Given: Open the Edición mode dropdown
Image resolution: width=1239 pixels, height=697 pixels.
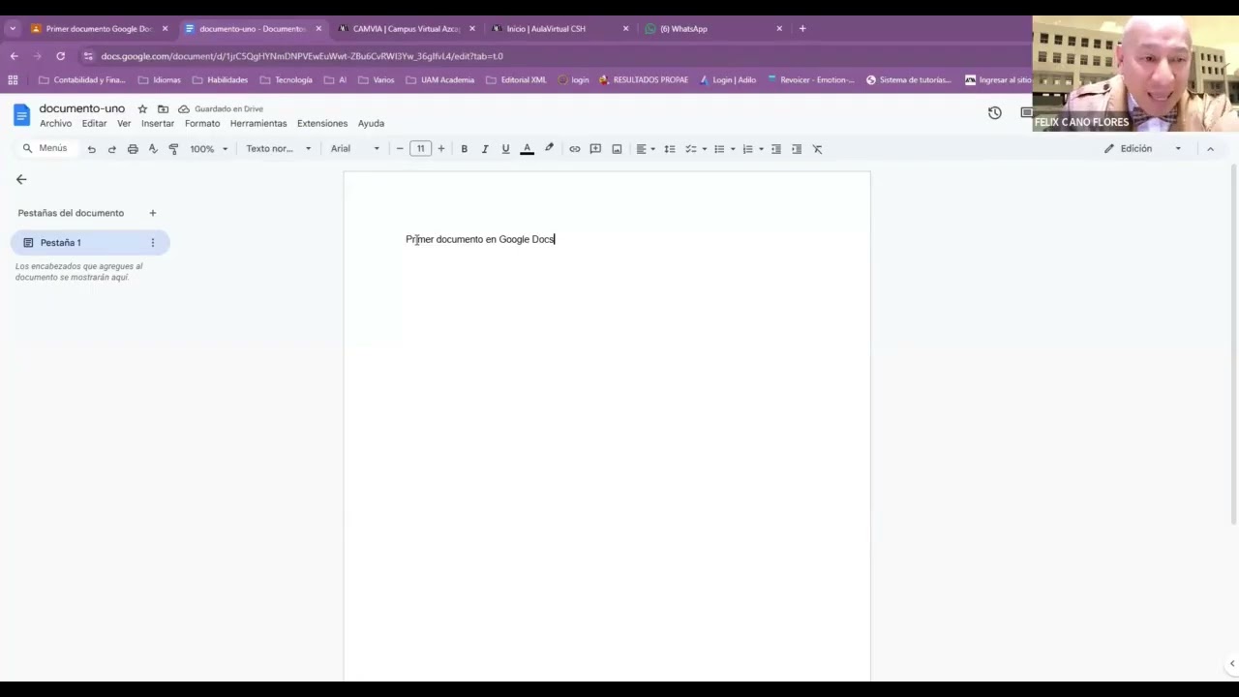Looking at the screenshot, I should [1143, 149].
